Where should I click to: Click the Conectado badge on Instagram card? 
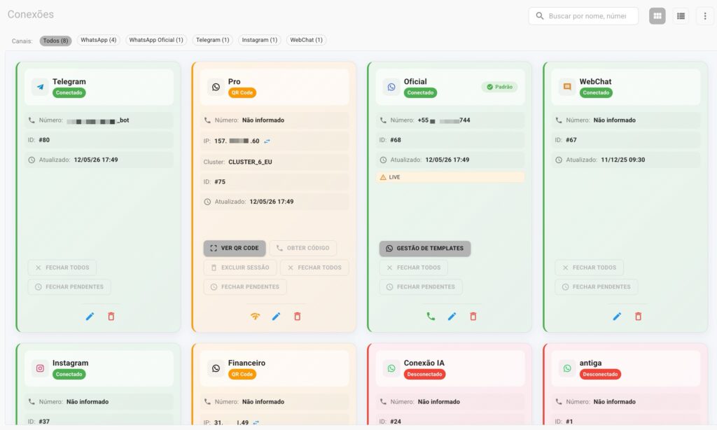coord(69,374)
